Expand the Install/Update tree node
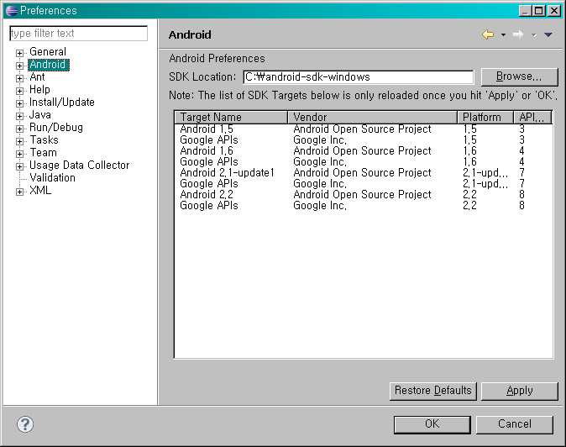 point(19,103)
